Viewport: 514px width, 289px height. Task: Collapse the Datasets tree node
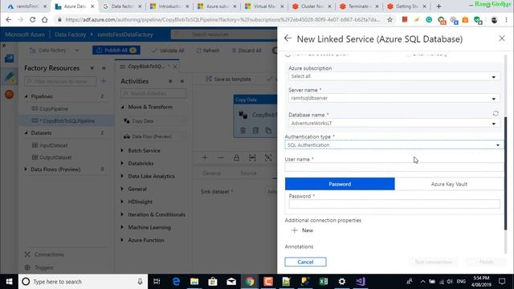click(x=27, y=132)
